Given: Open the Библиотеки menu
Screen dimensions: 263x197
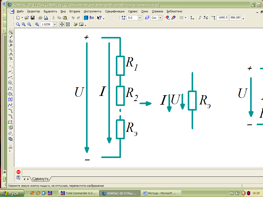Looking at the screenshot, I should coord(174,11).
